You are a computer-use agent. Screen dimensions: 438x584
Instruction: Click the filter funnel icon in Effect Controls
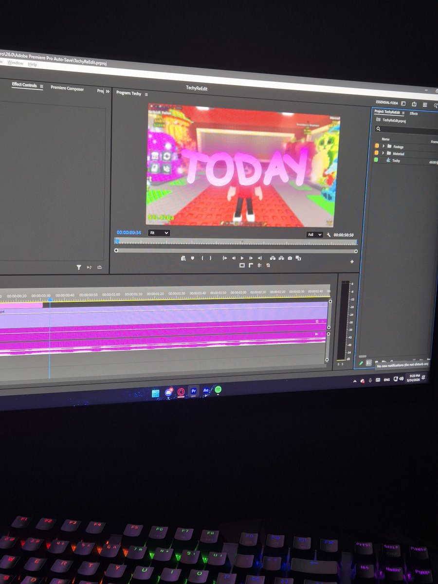click(79, 267)
